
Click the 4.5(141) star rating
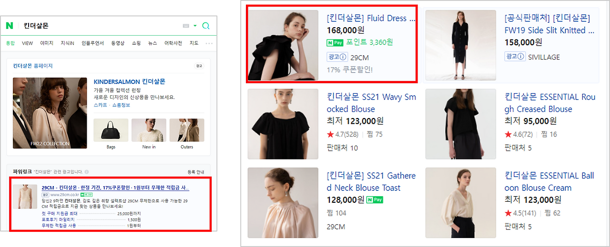click(x=520, y=213)
